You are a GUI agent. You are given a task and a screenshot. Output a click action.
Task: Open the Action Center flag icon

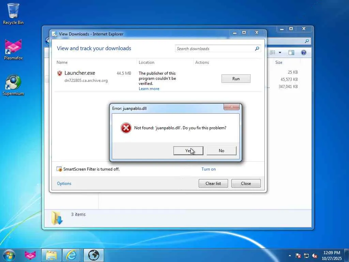tap(298, 256)
